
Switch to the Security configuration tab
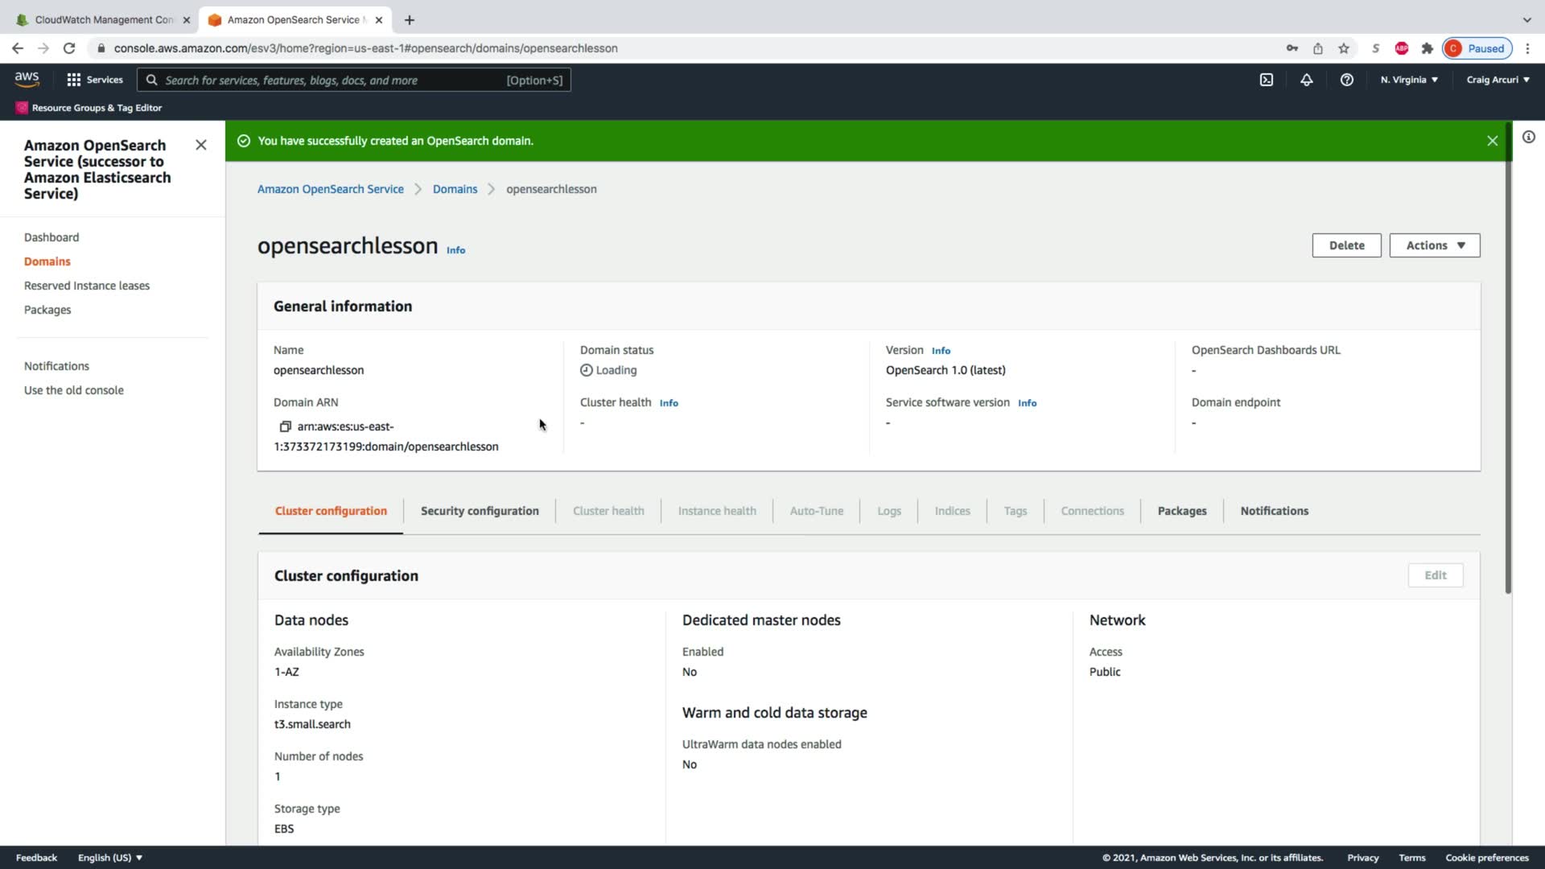480,511
